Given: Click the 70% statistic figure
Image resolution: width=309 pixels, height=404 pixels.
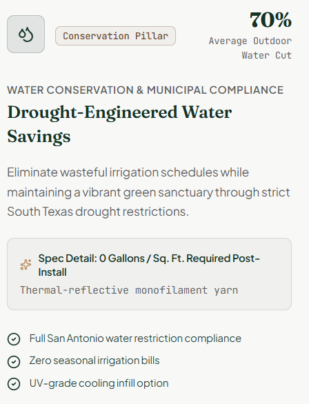Looking at the screenshot, I should (x=270, y=20).
